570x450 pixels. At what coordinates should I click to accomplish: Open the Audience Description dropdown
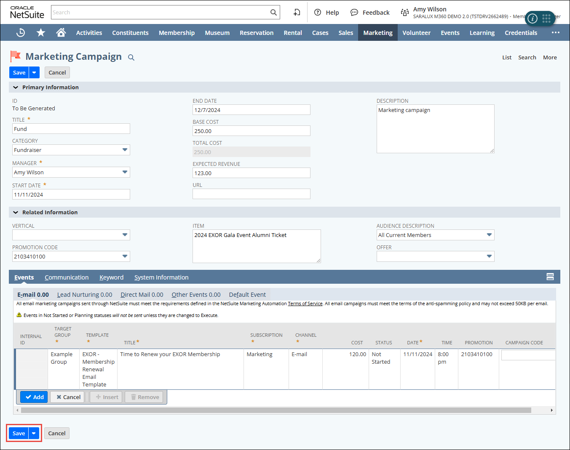pyautogui.click(x=489, y=235)
